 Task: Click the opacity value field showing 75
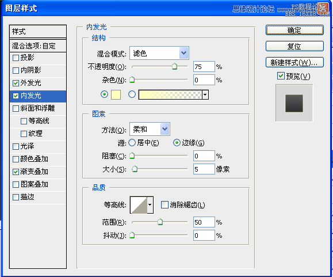204,67
